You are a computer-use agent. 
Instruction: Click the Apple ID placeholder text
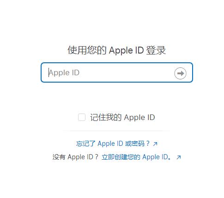coord(64,72)
